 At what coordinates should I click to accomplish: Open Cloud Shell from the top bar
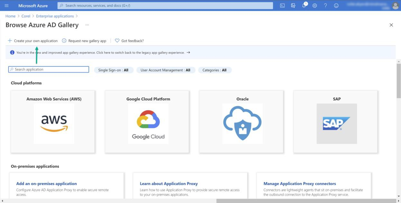(282, 5)
